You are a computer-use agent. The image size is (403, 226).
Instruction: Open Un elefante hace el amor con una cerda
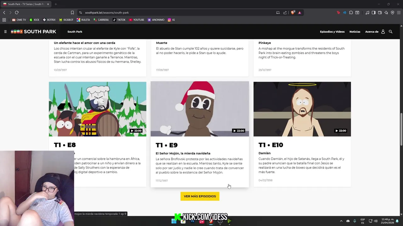click(x=84, y=43)
